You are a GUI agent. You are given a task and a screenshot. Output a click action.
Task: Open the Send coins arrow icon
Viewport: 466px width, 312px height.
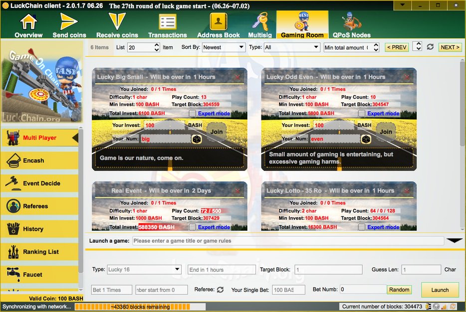69,21
